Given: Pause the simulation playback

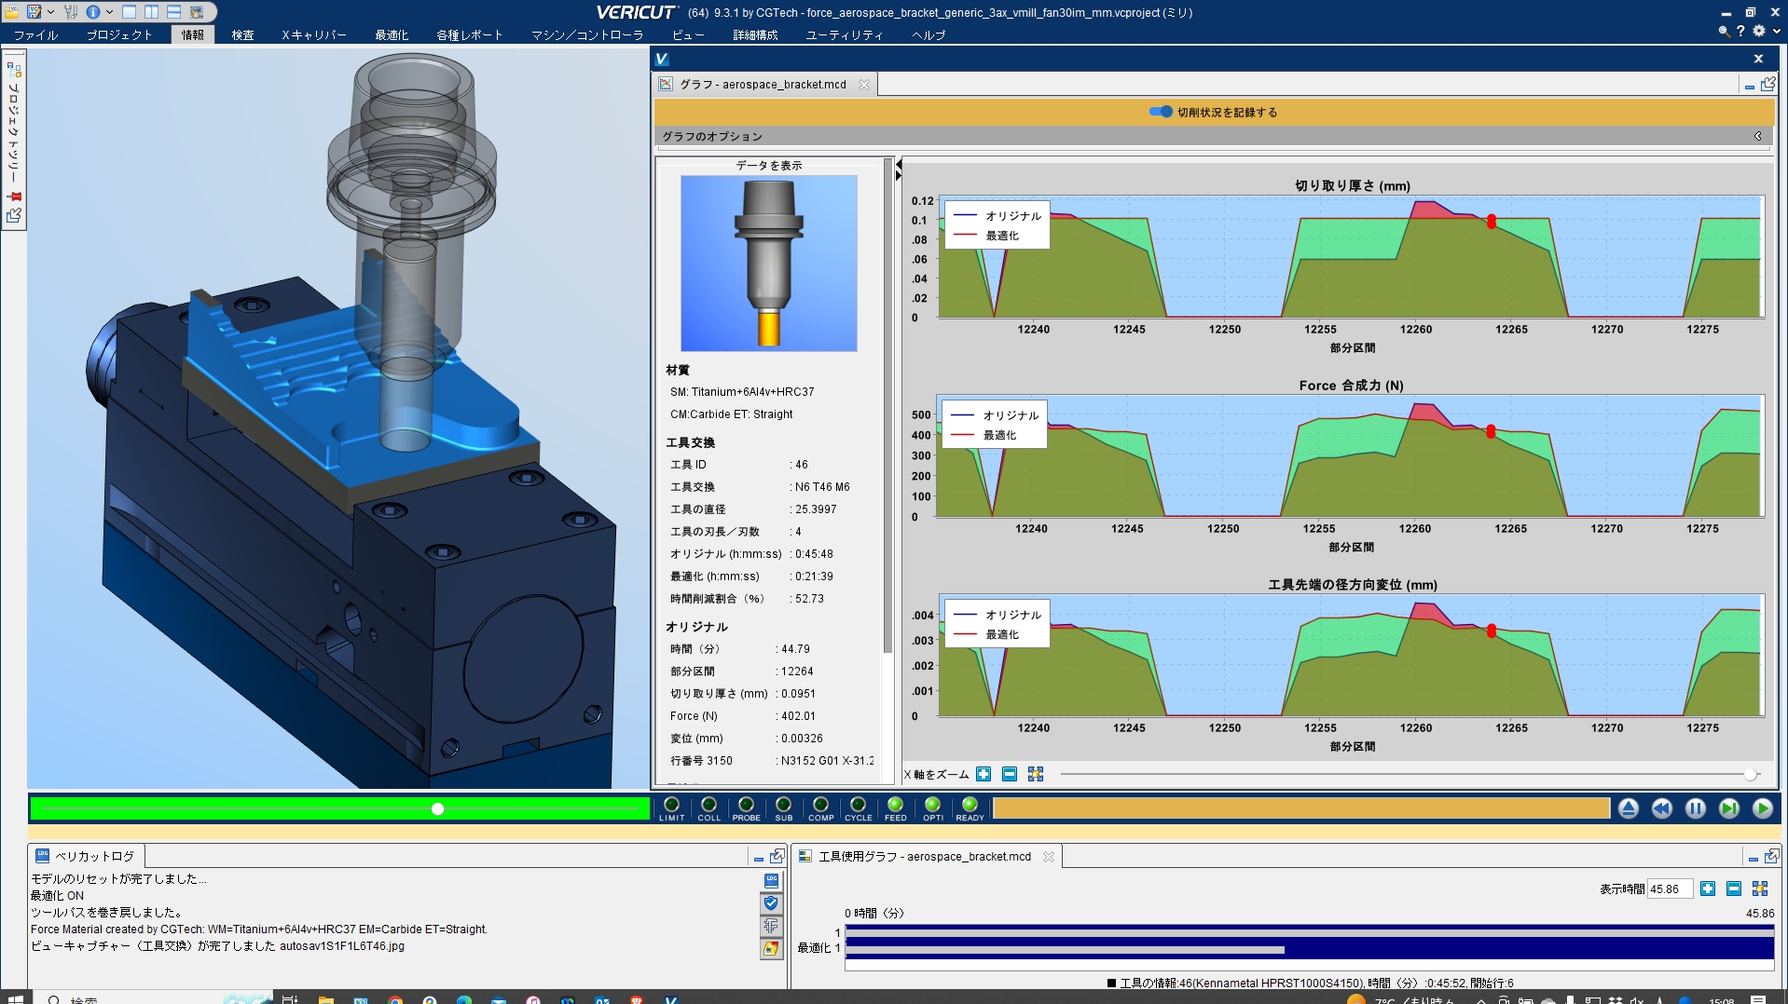Looking at the screenshot, I should (x=1695, y=808).
